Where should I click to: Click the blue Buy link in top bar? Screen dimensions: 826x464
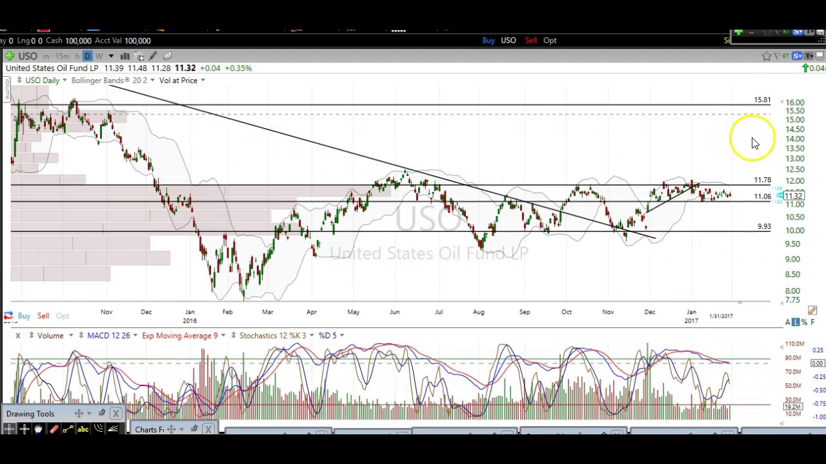(489, 41)
